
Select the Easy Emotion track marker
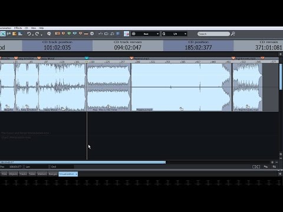point(16,58)
